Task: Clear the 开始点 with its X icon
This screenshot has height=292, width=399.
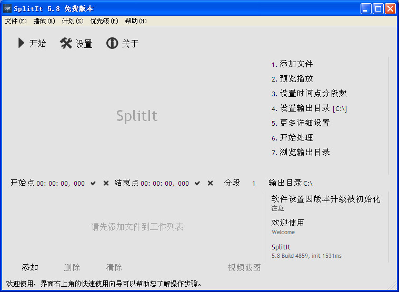Action: 106,183
